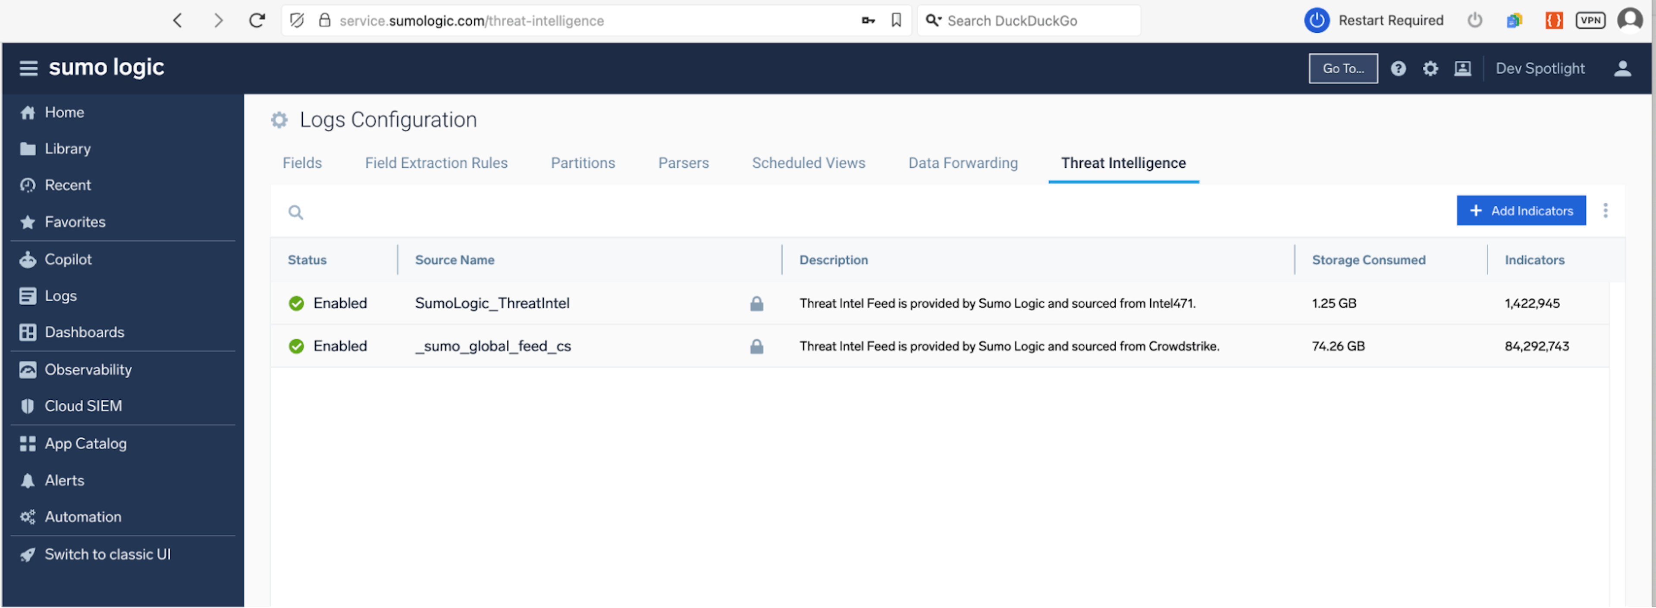
Task: Sort by the Storage Consumed column header
Action: point(1368,260)
